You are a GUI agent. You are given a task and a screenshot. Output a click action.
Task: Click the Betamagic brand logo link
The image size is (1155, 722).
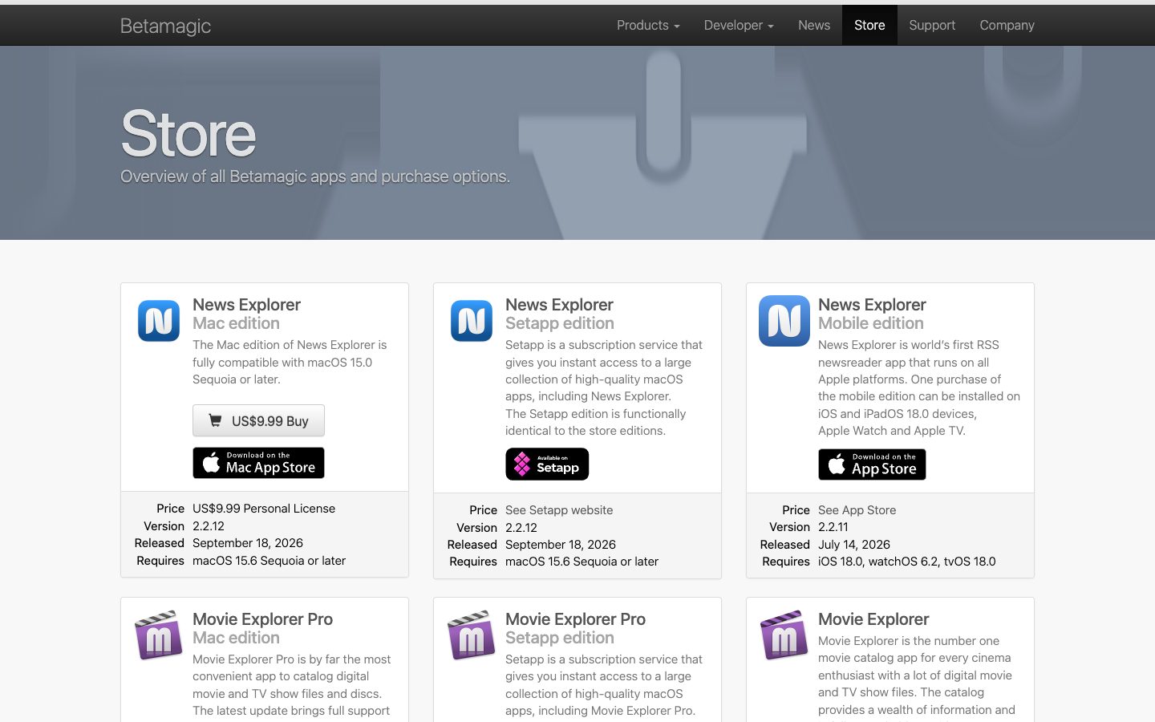tap(165, 26)
